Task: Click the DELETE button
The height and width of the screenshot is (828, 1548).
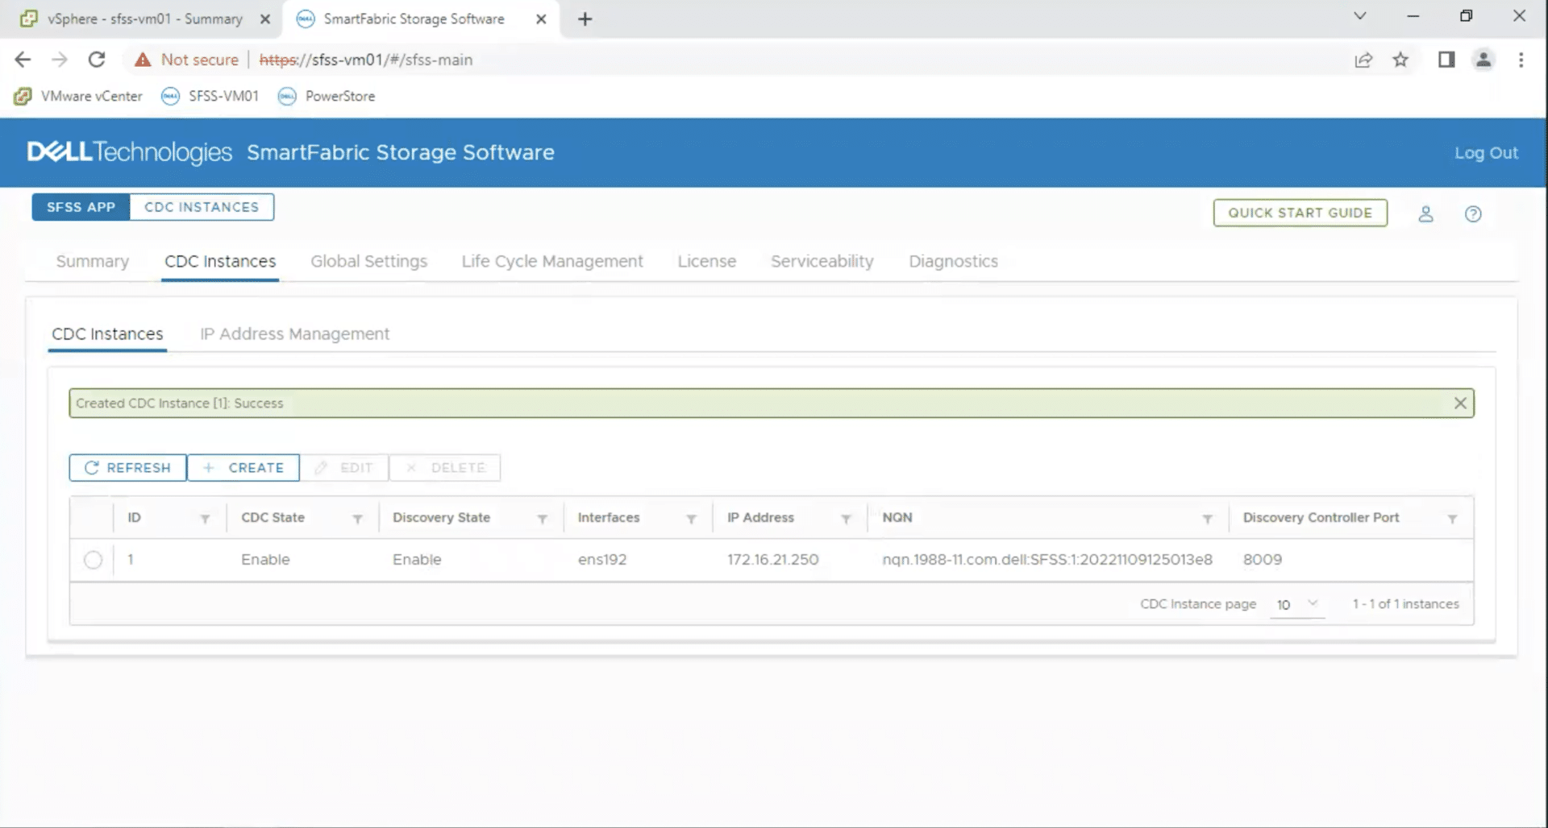Action: [x=445, y=468]
